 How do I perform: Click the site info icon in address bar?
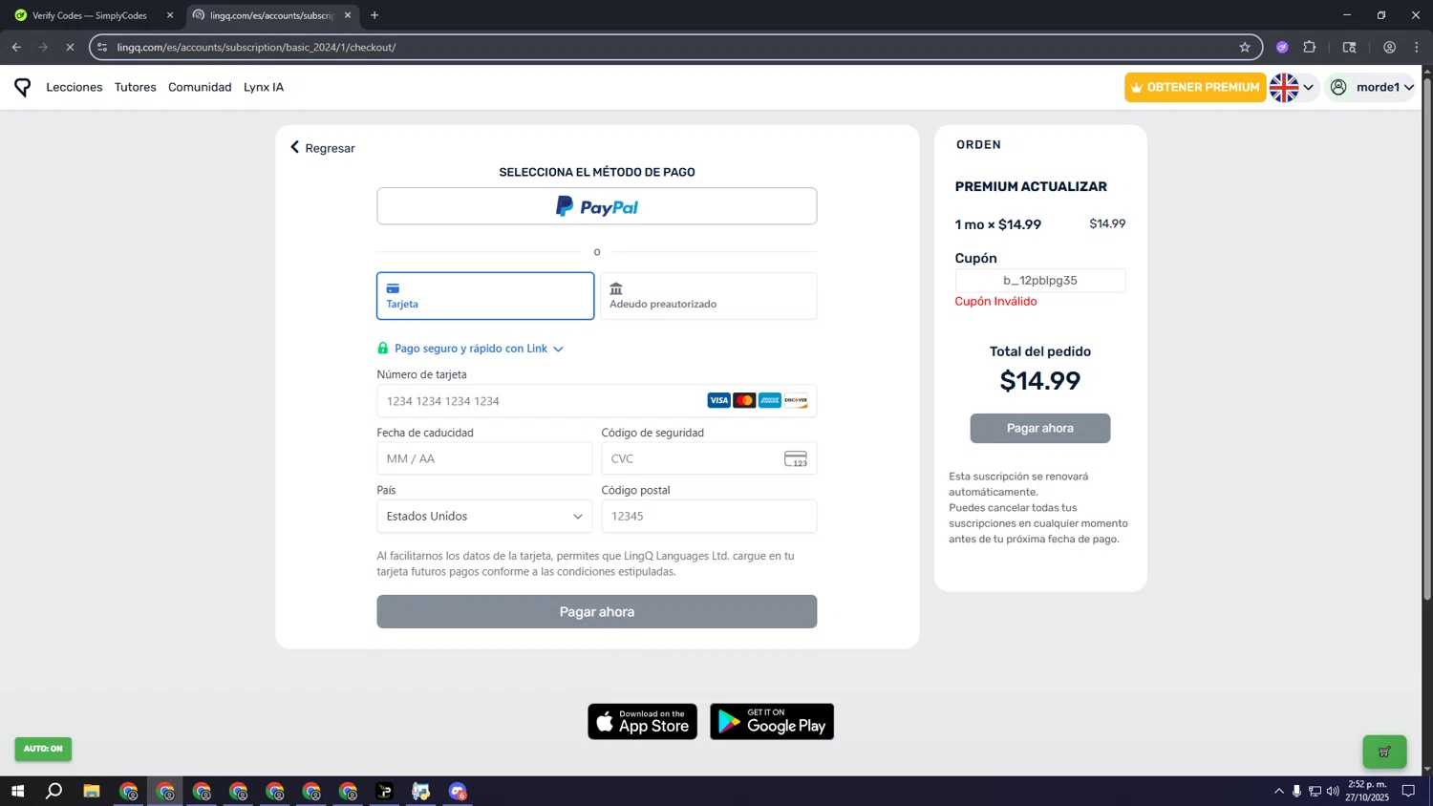tap(102, 47)
